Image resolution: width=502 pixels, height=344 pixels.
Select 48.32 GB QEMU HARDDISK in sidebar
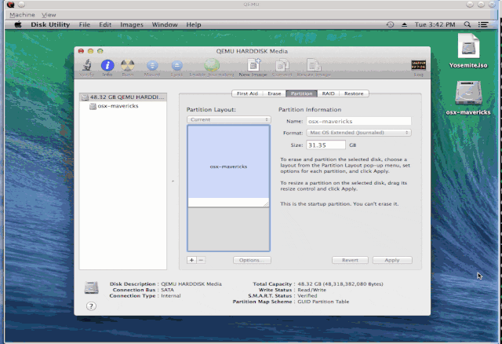click(123, 97)
